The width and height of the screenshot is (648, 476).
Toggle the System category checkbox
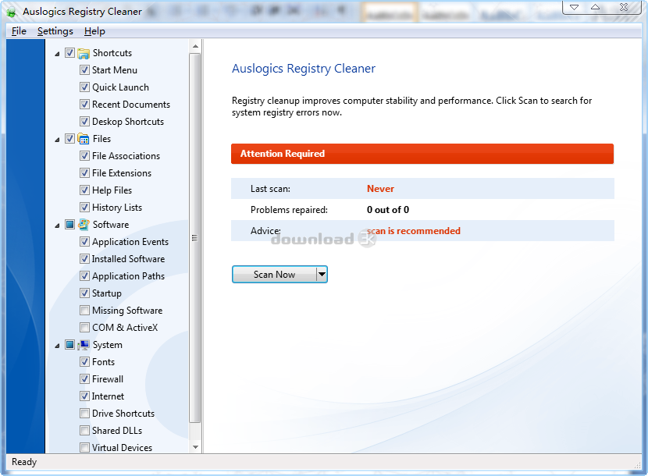click(x=69, y=345)
